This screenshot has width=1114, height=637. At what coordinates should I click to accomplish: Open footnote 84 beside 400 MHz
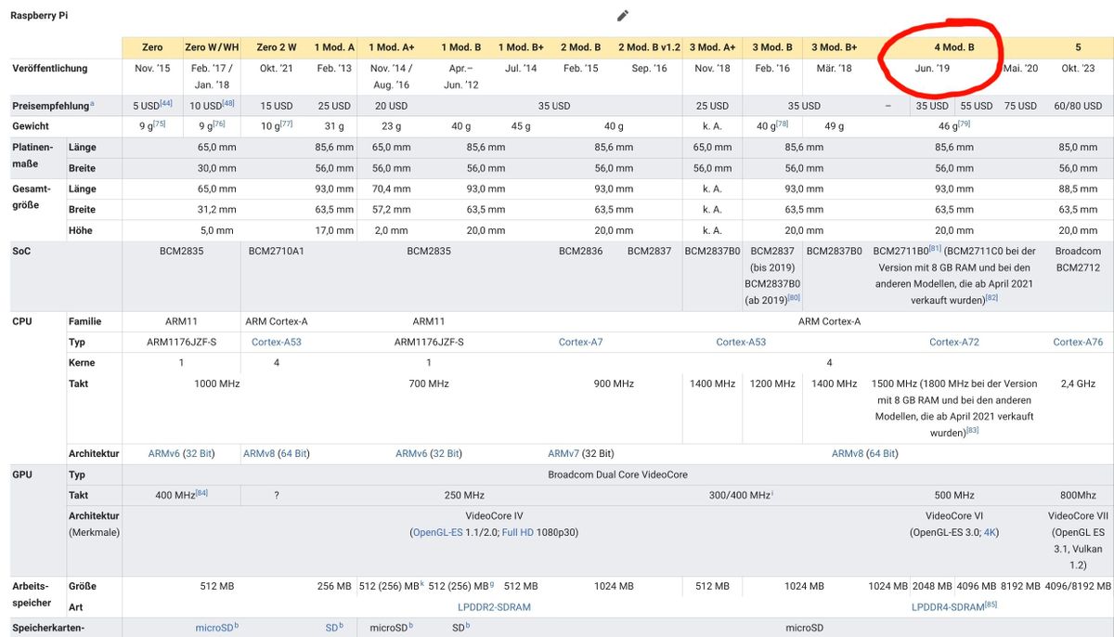(201, 492)
